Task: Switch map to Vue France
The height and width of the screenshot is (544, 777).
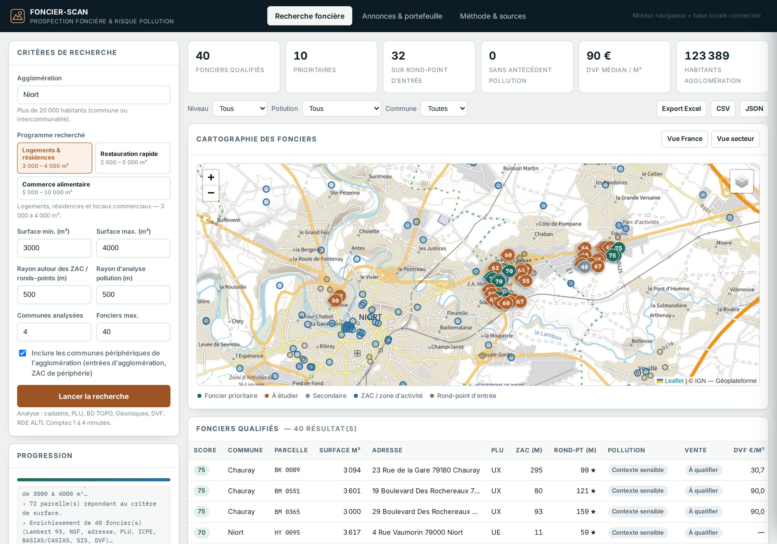Action: [x=684, y=139]
